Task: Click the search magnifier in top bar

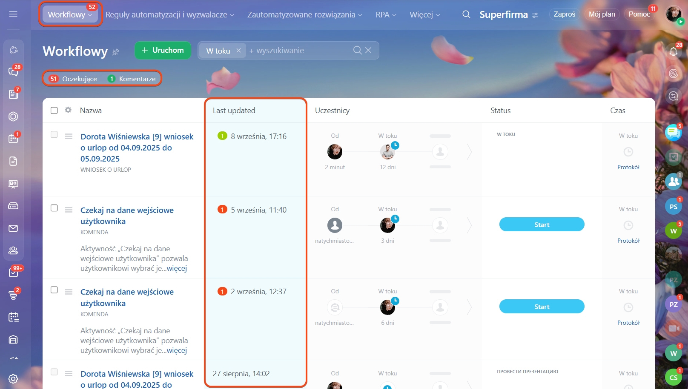Action: pos(466,14)
